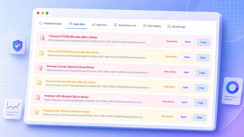This screenshot has height=137, width=244.
Task: Open the IP/CIDR Blocklist (Monitor Mode) feed
Action: 187,57
